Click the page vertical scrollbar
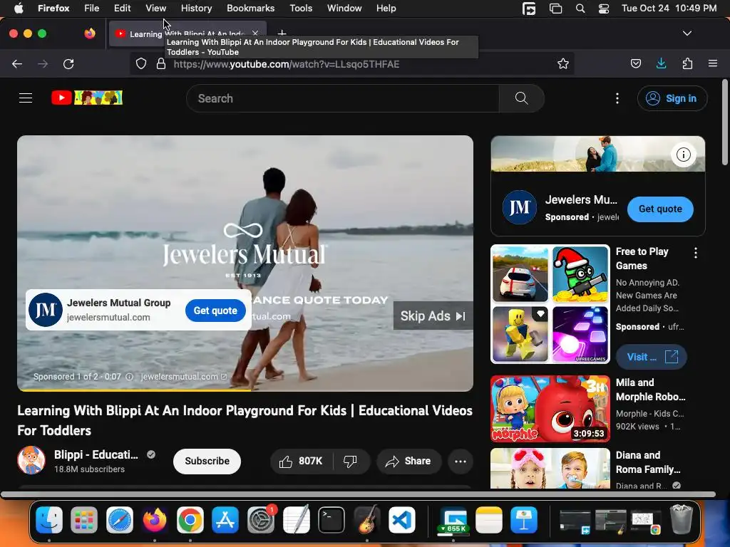Viewport: 730px width, 547px height. click(725, 122)
